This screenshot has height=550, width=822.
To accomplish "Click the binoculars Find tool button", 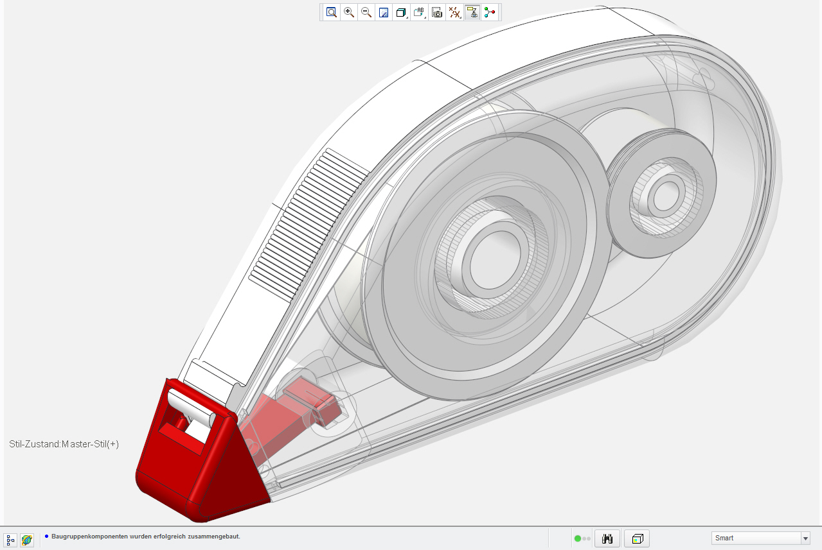I will (x=607, y=538).
